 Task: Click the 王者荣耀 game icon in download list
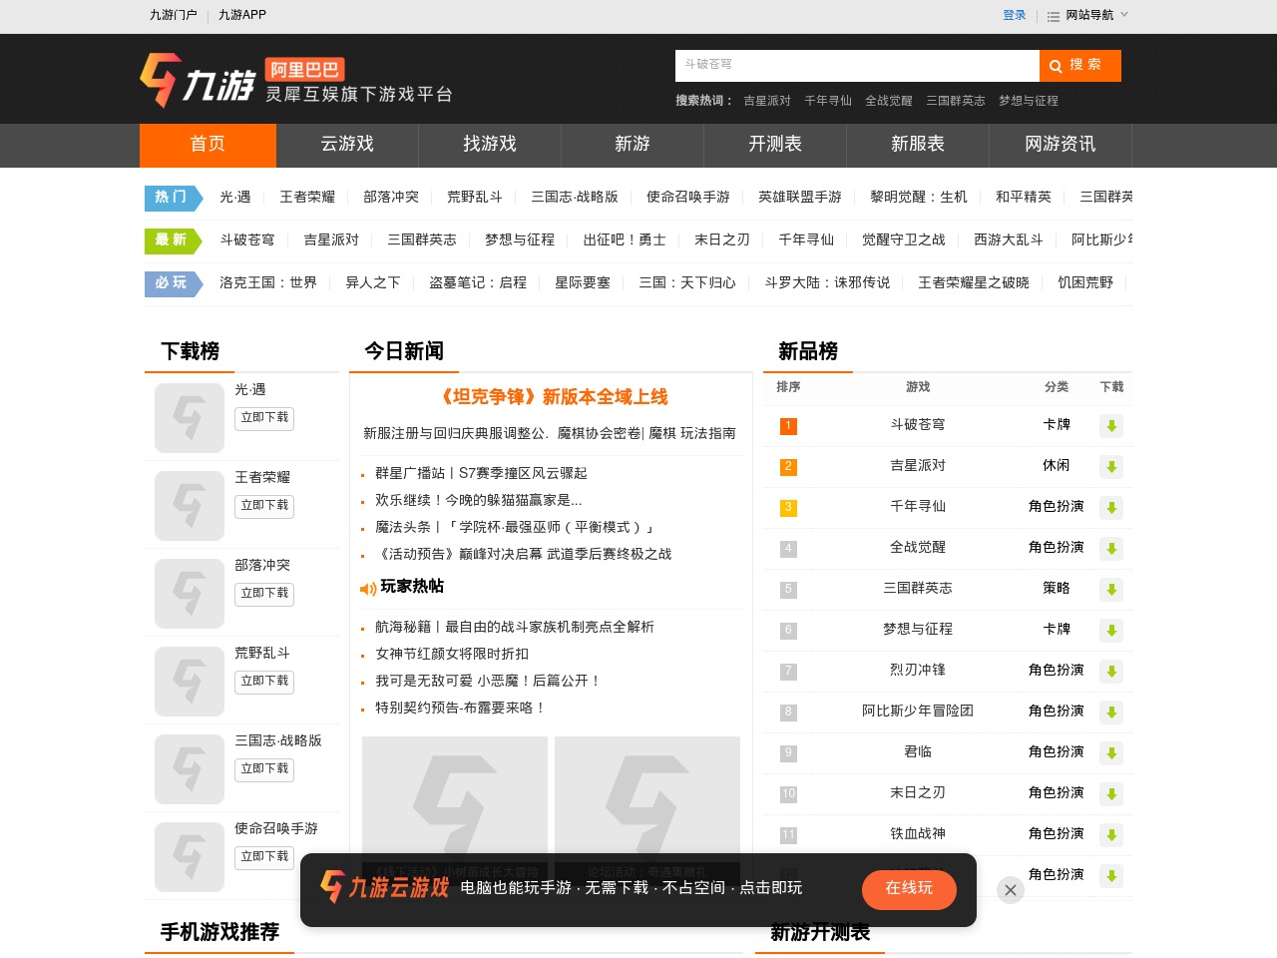pos(190,506)
